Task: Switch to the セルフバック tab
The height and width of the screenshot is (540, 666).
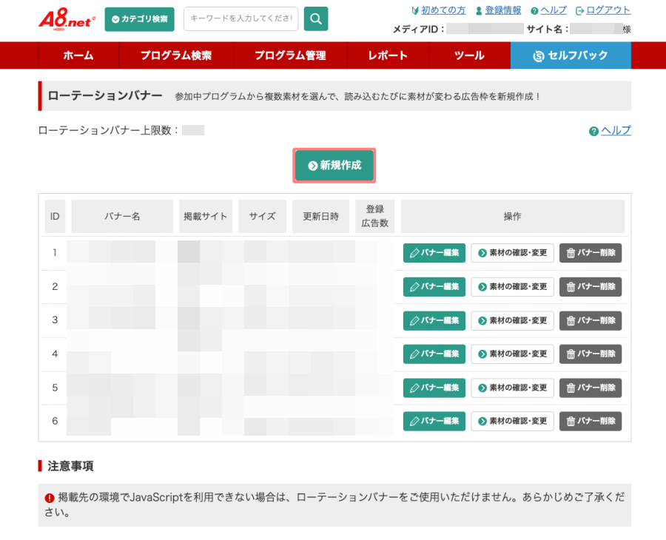Action: pyautogui.click(x=570, y=55)
